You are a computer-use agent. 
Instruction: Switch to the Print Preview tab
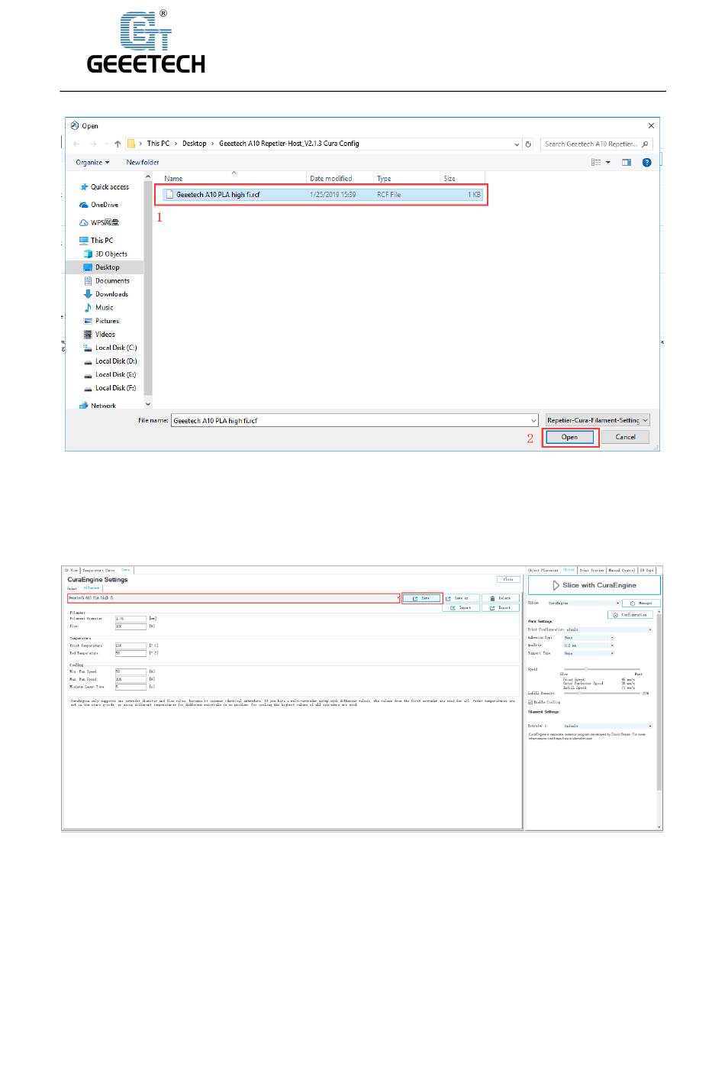(x=592, y=570)
